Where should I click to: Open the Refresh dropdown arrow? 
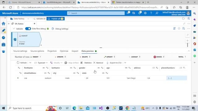click(30, 63)
